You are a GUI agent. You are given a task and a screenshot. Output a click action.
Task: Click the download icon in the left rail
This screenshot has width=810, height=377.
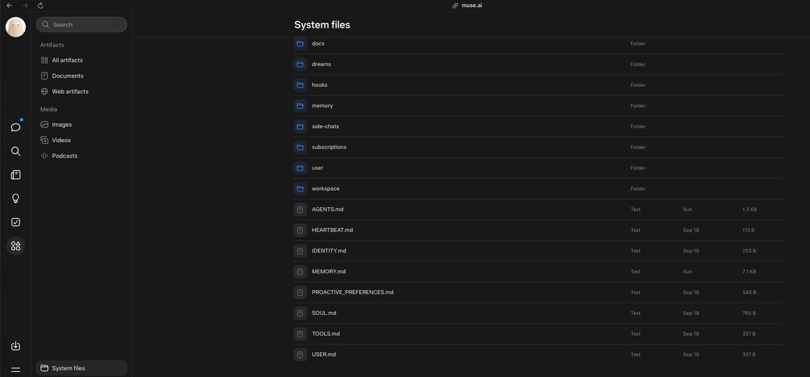coord(16,346)
